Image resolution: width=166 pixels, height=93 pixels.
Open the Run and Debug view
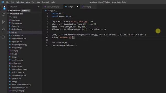3,29
